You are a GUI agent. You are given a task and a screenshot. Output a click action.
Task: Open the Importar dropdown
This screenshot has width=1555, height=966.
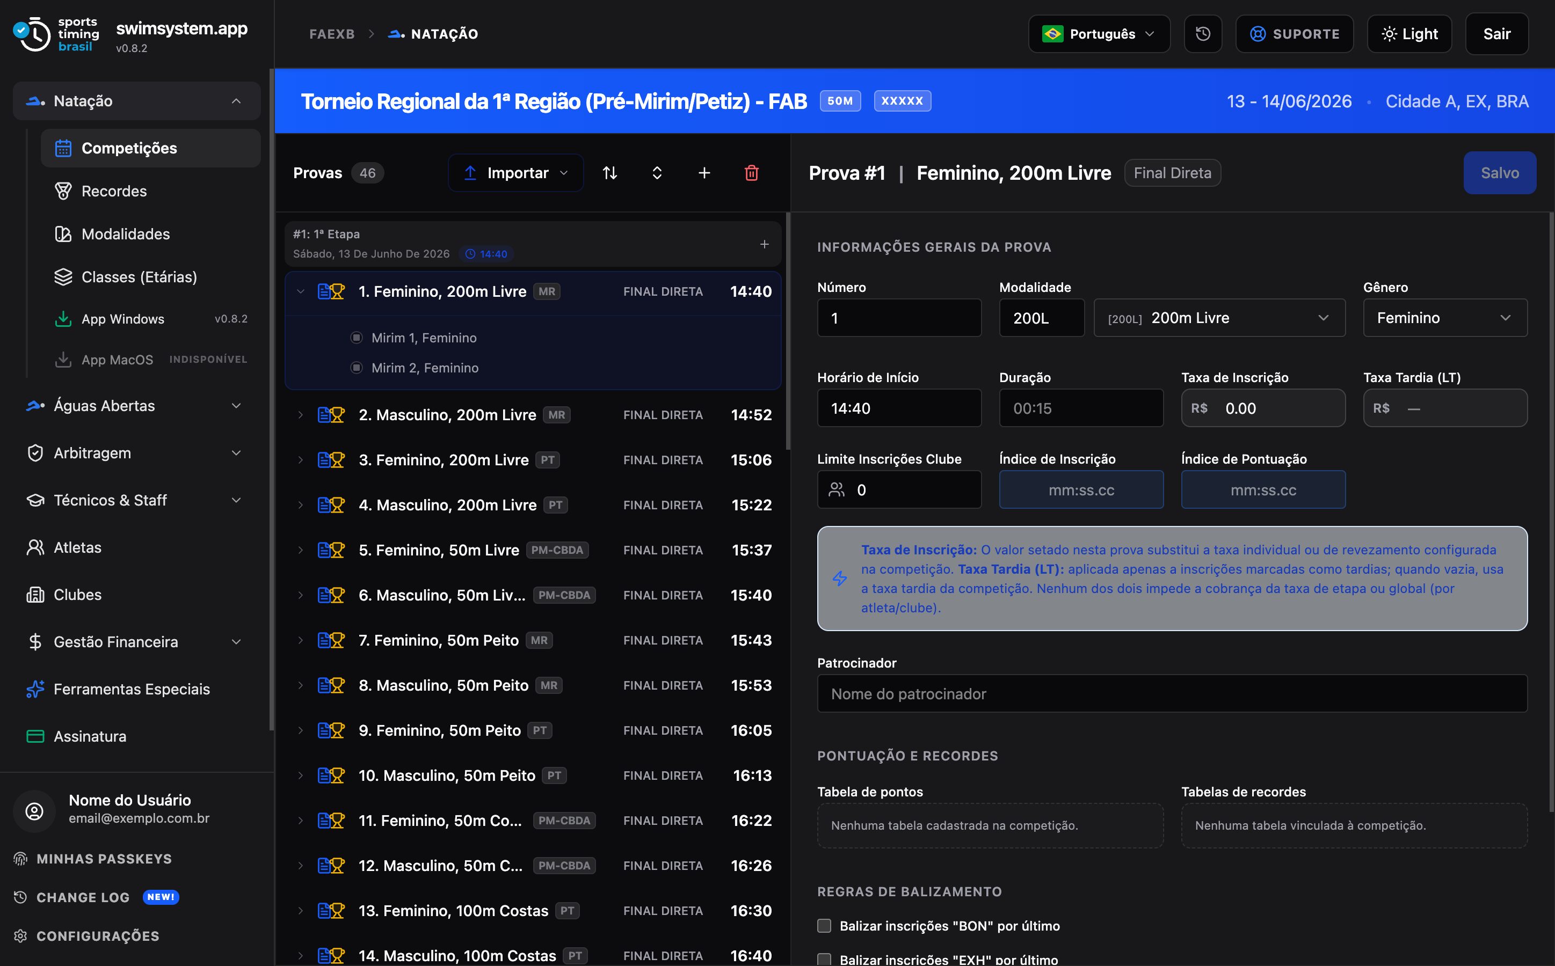click(516, 172)
